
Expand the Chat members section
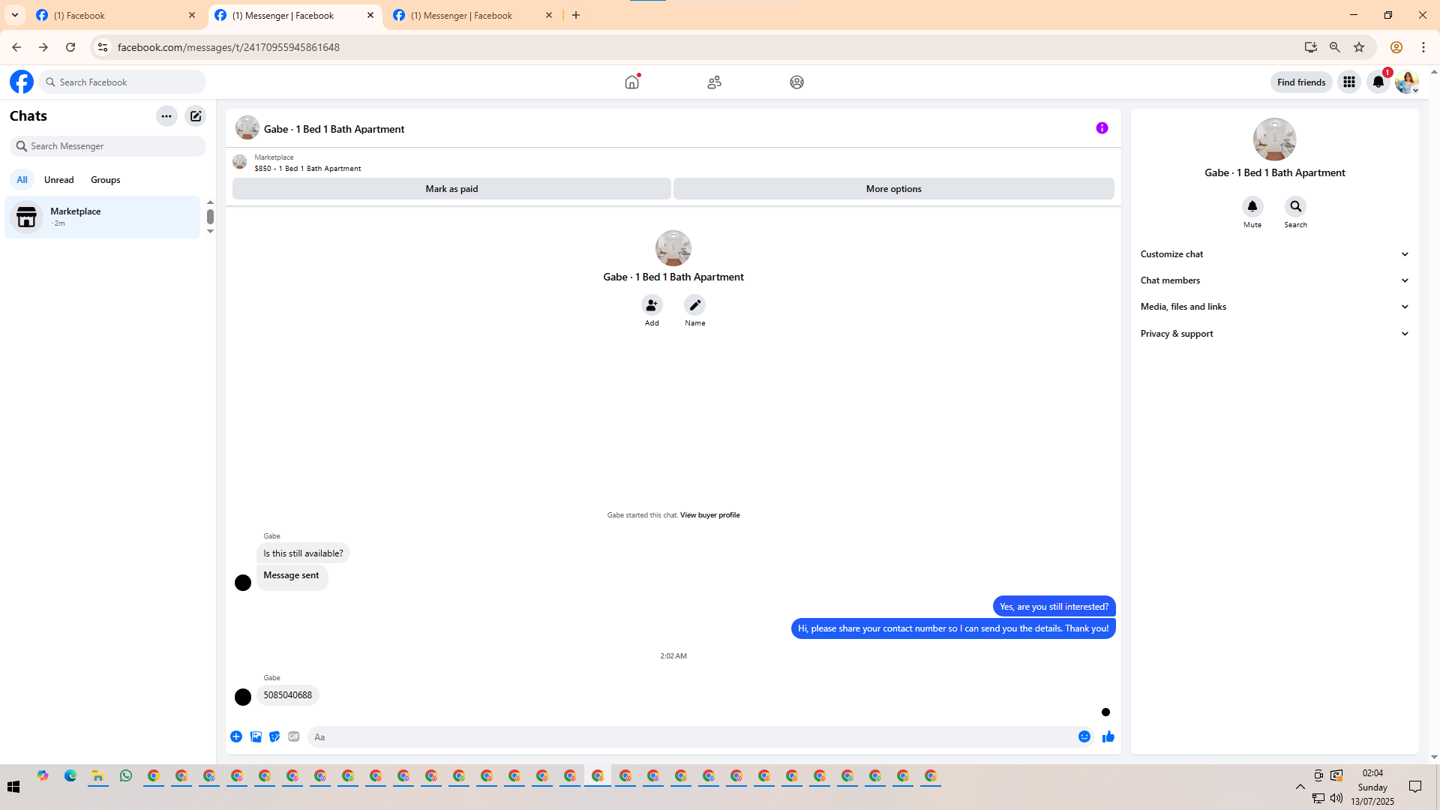[1274, 280]
